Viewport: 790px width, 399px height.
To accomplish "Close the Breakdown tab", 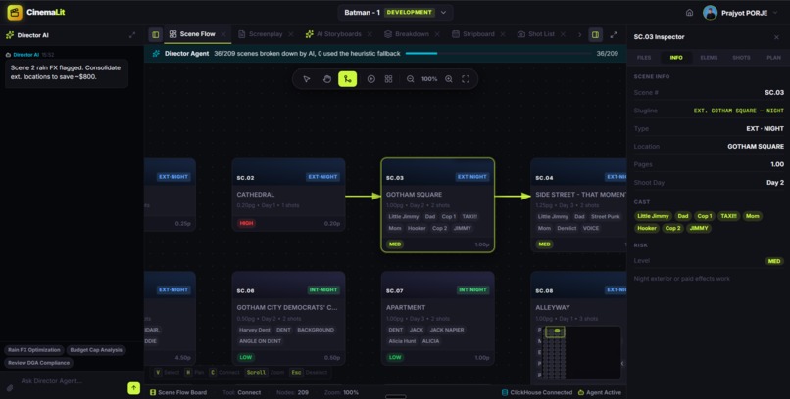I will coord(437,34).
